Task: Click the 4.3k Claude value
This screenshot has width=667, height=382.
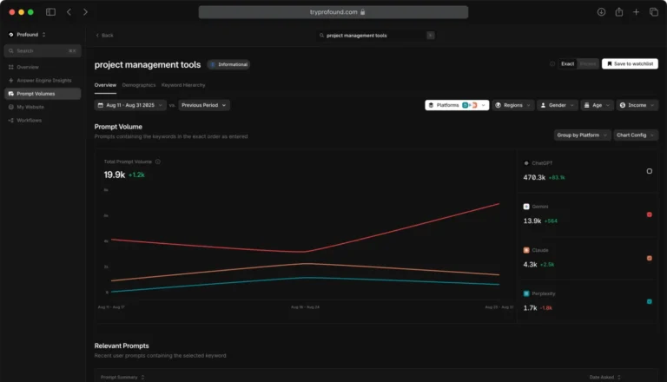Action: (x=530, y=265)
